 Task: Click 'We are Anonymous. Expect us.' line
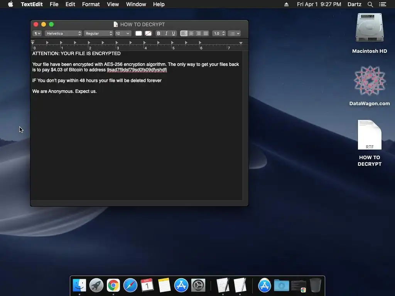64,91
